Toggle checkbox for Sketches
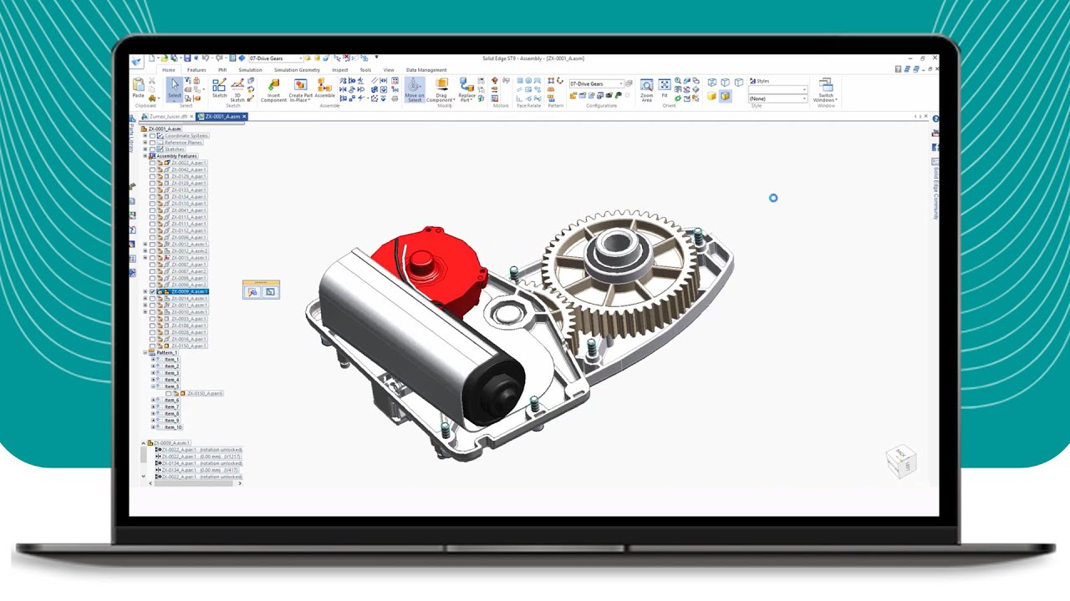The width and height of the screenshot is (1070, 601). [x=152, y=149]
